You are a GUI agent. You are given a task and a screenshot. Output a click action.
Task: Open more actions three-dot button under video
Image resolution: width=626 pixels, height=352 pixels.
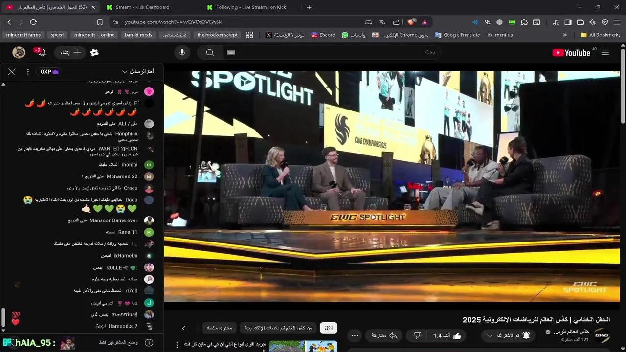(x=355, y=335)
